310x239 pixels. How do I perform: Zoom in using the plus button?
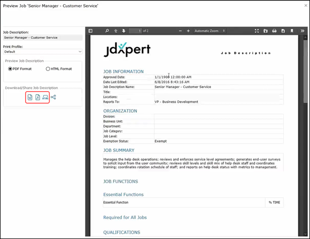188,31
